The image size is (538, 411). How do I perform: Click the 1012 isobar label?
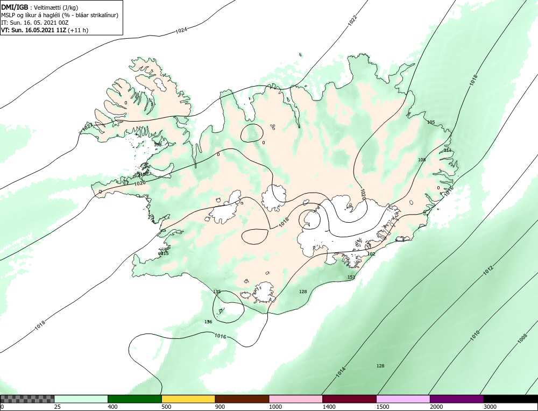[488, 271]
